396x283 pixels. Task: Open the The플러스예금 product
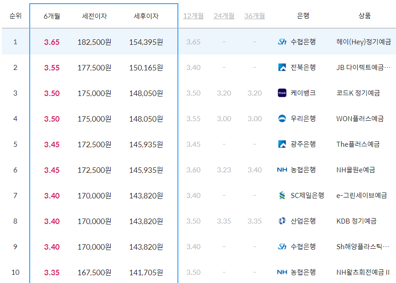[358, 144]
